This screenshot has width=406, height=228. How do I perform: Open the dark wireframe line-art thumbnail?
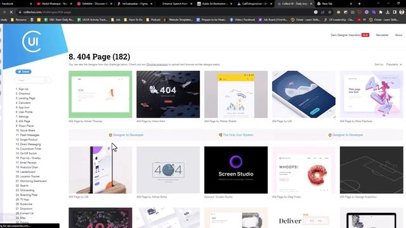pyautogui.click(x=372, y=170)
